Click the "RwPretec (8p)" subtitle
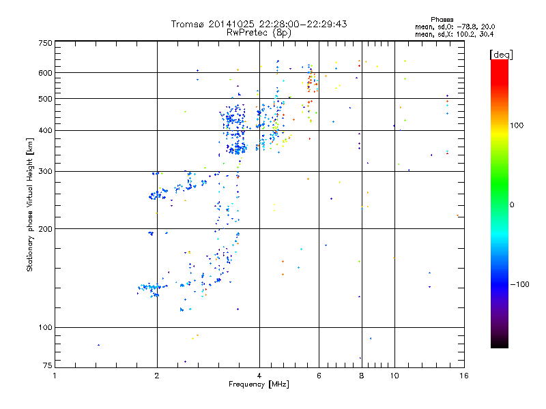The image size is (546, 409). pos(259,33)
